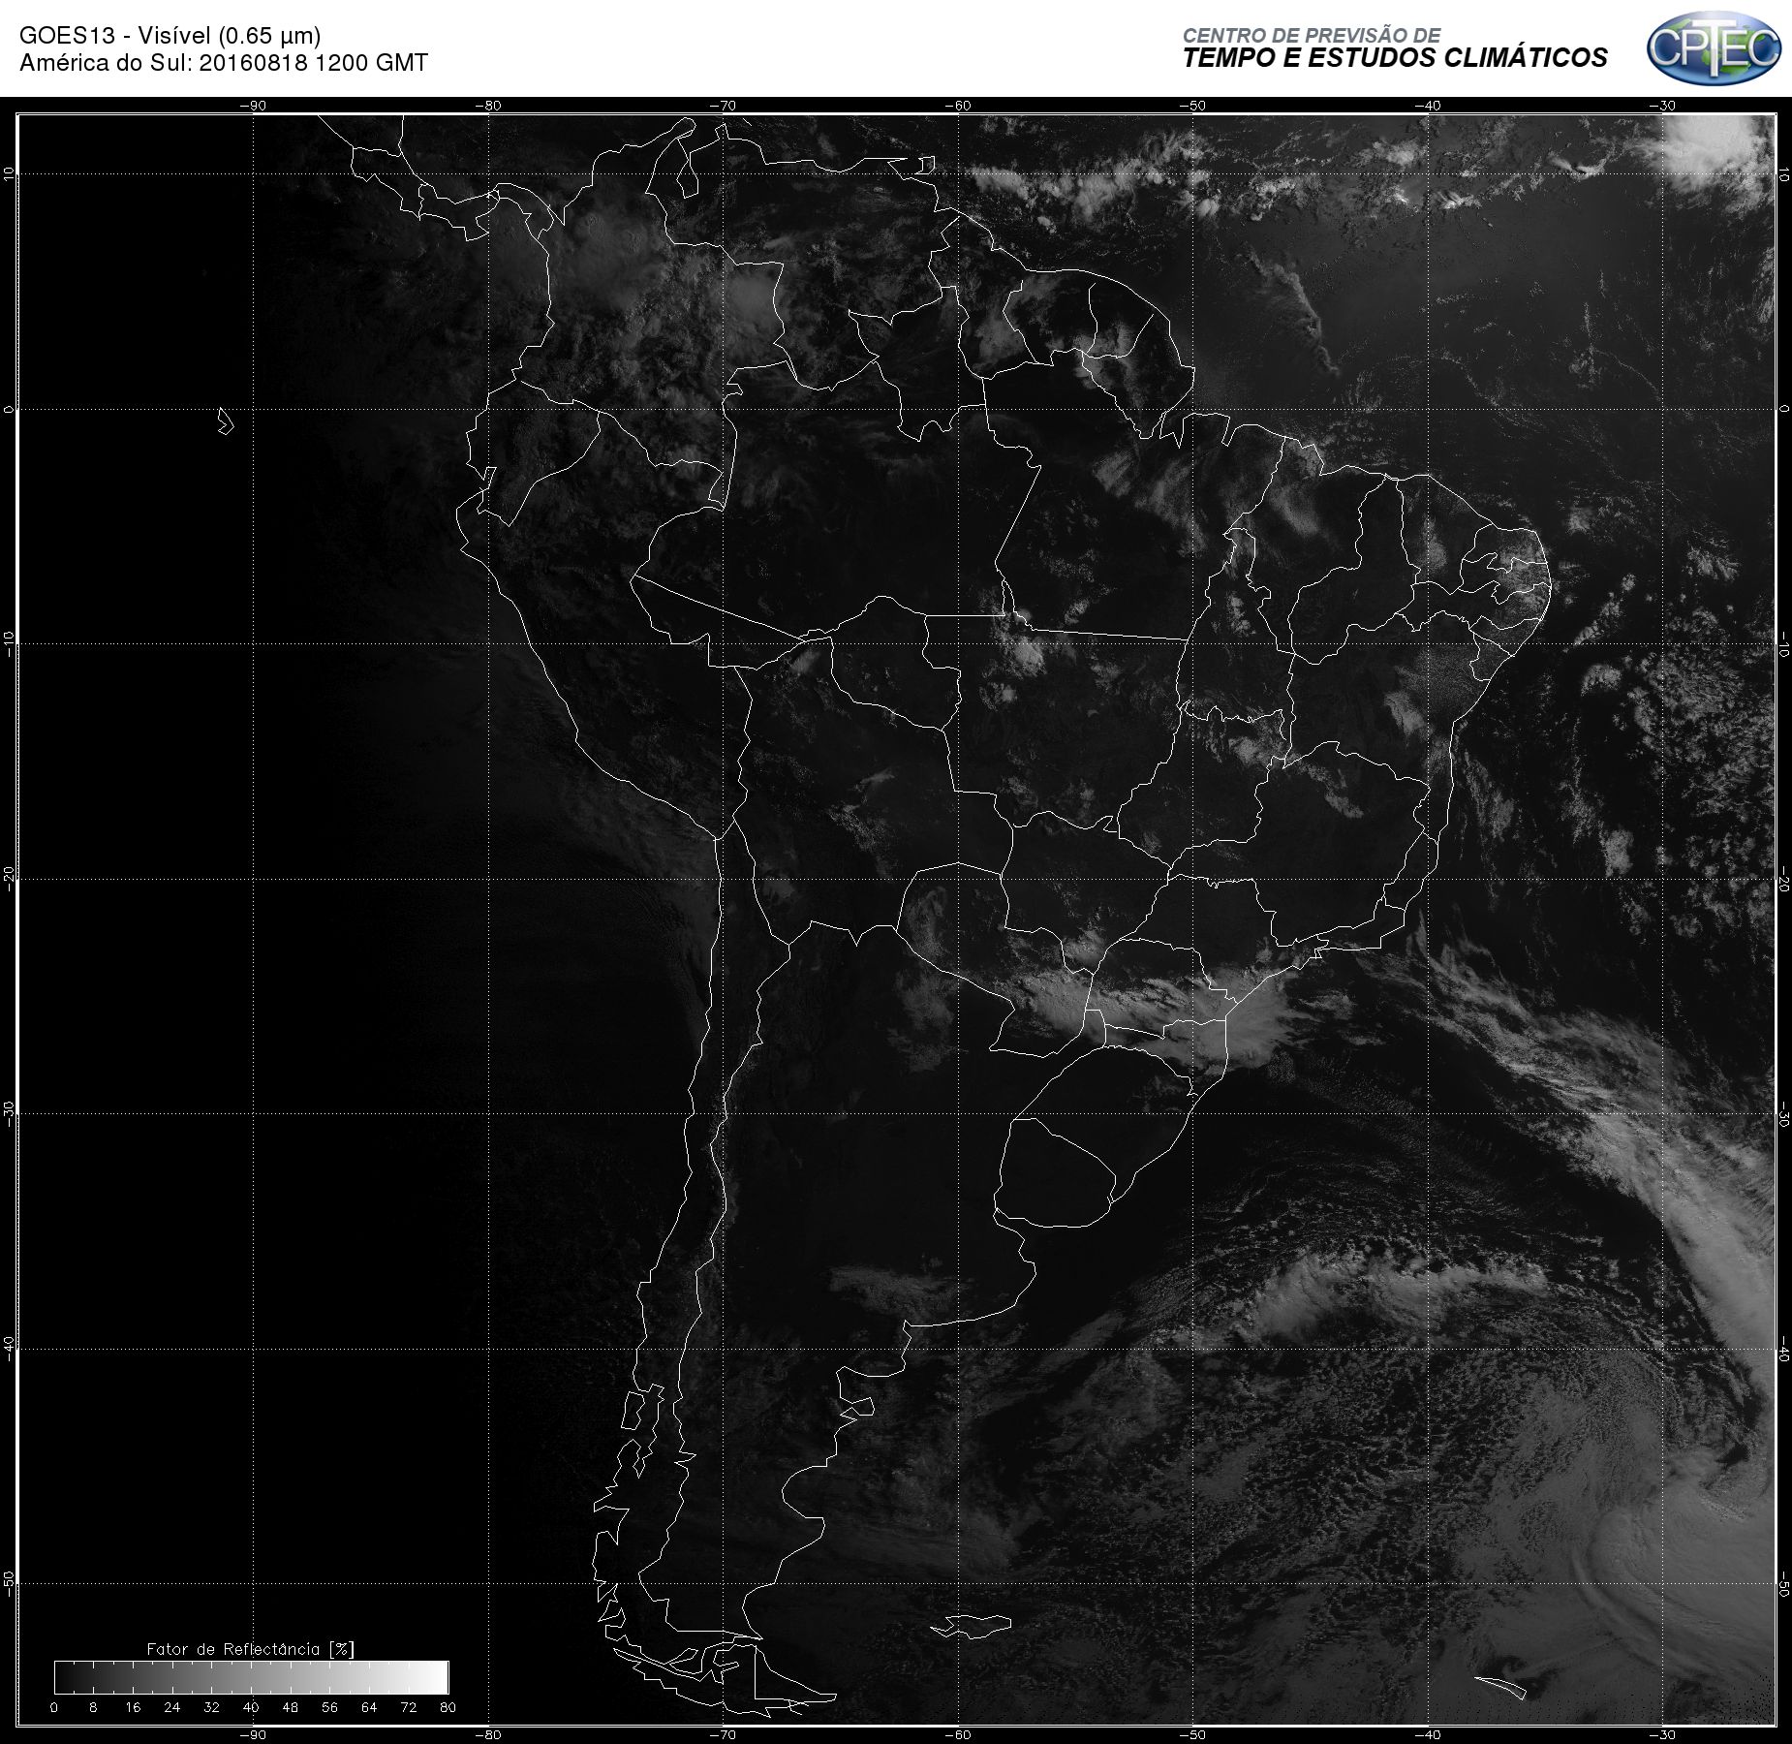The width and height of the screenshot is (1792, 1744).
Task: Click the grayscale reflectance color bar
Action: click(252, 1677)
